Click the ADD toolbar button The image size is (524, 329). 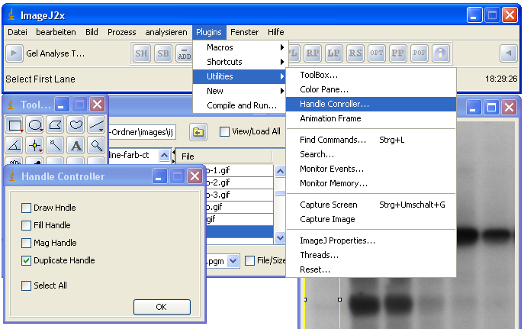(184, 53)
